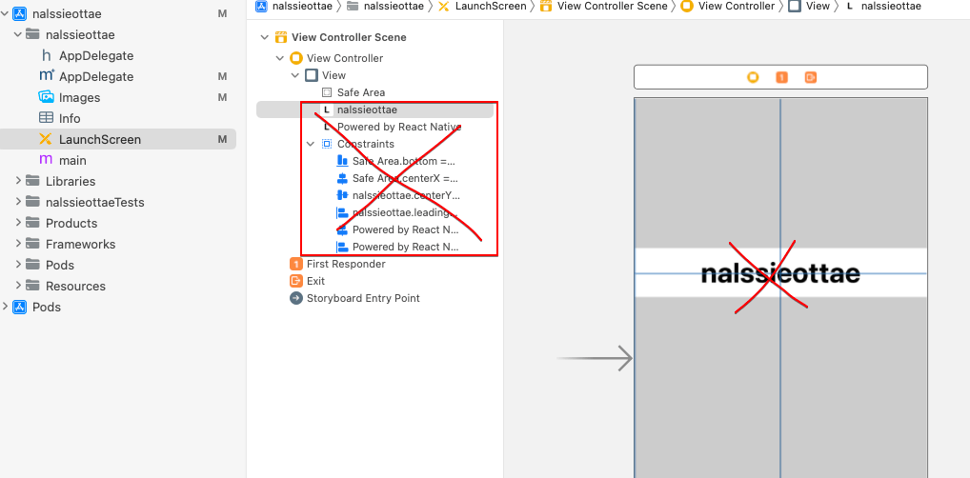Collapse the nalssieottae project root

click(x=5, y=13)
